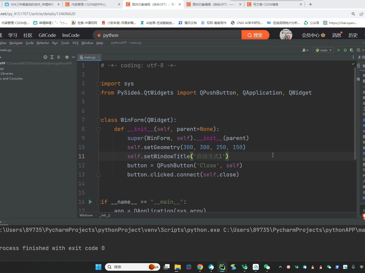Click the Windows taskbar search box
Image resolution: width=365 pixels, height=273 pixels.
[133, 267]
